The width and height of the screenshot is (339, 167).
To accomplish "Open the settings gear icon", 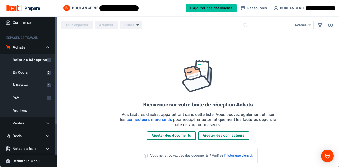I will coord(331,25).
